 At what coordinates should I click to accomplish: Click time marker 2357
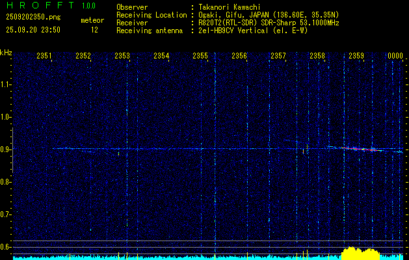pos(278,55)
